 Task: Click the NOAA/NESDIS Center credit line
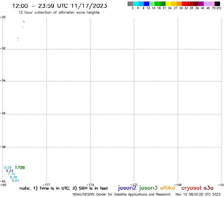[x=122, y=195]
